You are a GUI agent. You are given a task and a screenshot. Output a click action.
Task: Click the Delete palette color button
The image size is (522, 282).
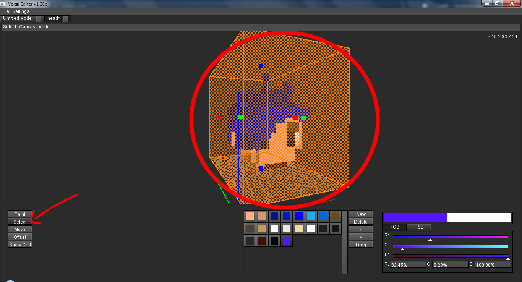pos(361,222)
